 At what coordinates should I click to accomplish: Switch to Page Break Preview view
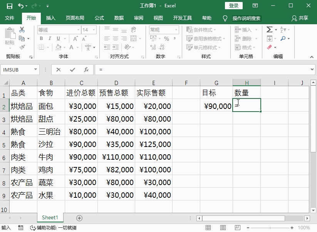click(x=238, y=228)
